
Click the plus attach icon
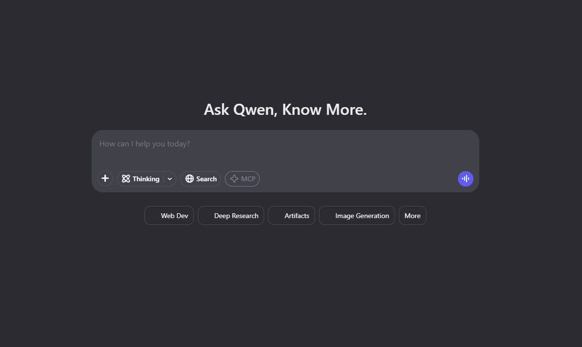click(x=105, y=179)
